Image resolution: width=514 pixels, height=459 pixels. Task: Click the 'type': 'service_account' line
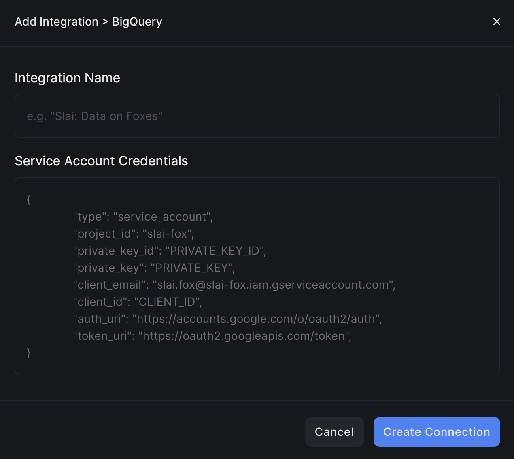tap(143, 217)
